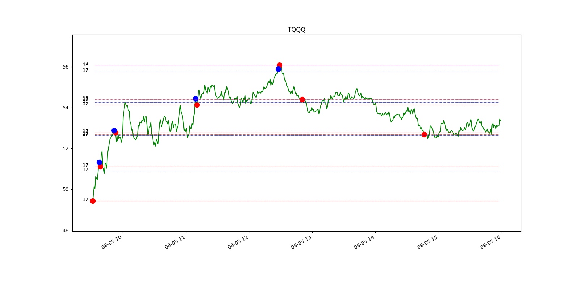Viewport: 579px width, 289px height.
Task: Click the 17 label on the red line near 51.1
Action: click(85, 165)
